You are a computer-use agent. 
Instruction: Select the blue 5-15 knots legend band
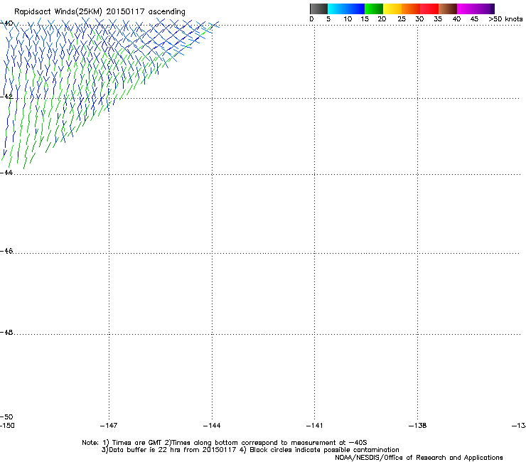click(346, 9)
